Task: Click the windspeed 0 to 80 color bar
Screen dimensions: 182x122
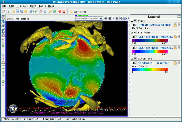Action: pyautogui.click(x=150, y=69)
